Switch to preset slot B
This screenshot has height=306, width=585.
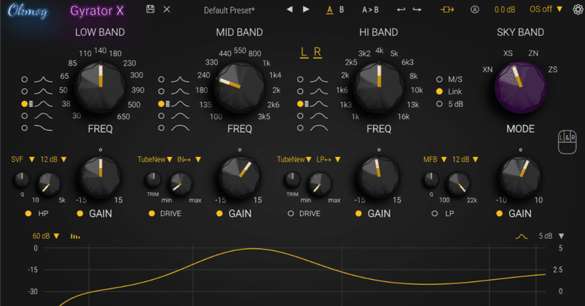pyautogui.click(x=341, y=10)
